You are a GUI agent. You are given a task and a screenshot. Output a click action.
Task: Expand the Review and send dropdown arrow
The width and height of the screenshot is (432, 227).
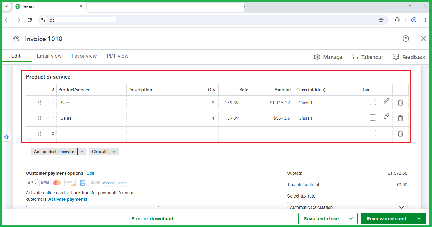pos(419,218)
